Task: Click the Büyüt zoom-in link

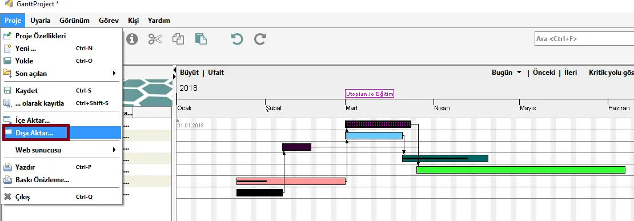Action: pos(189,73)
